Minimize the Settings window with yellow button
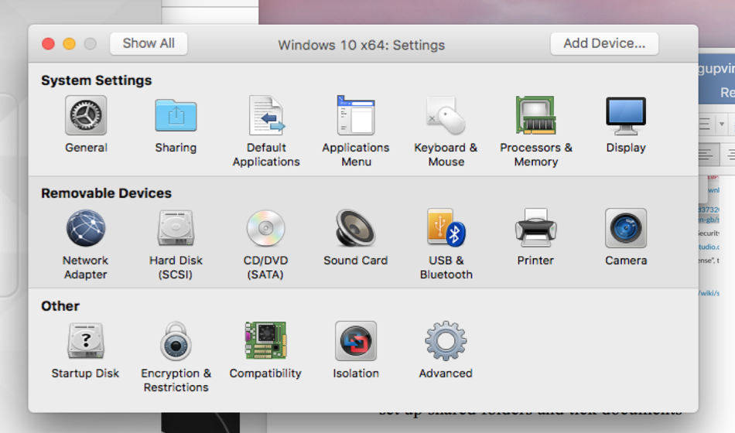 pyautogui.click(x=70, y=44)
